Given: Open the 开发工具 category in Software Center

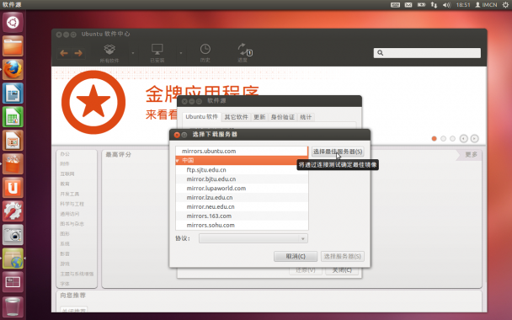Looking at the screenshot, I should pyautogui.click(x=70, y=194).
